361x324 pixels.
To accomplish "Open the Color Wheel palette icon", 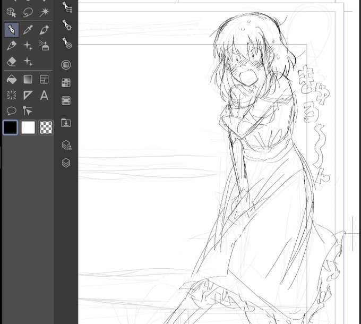I will coord(66,65).
